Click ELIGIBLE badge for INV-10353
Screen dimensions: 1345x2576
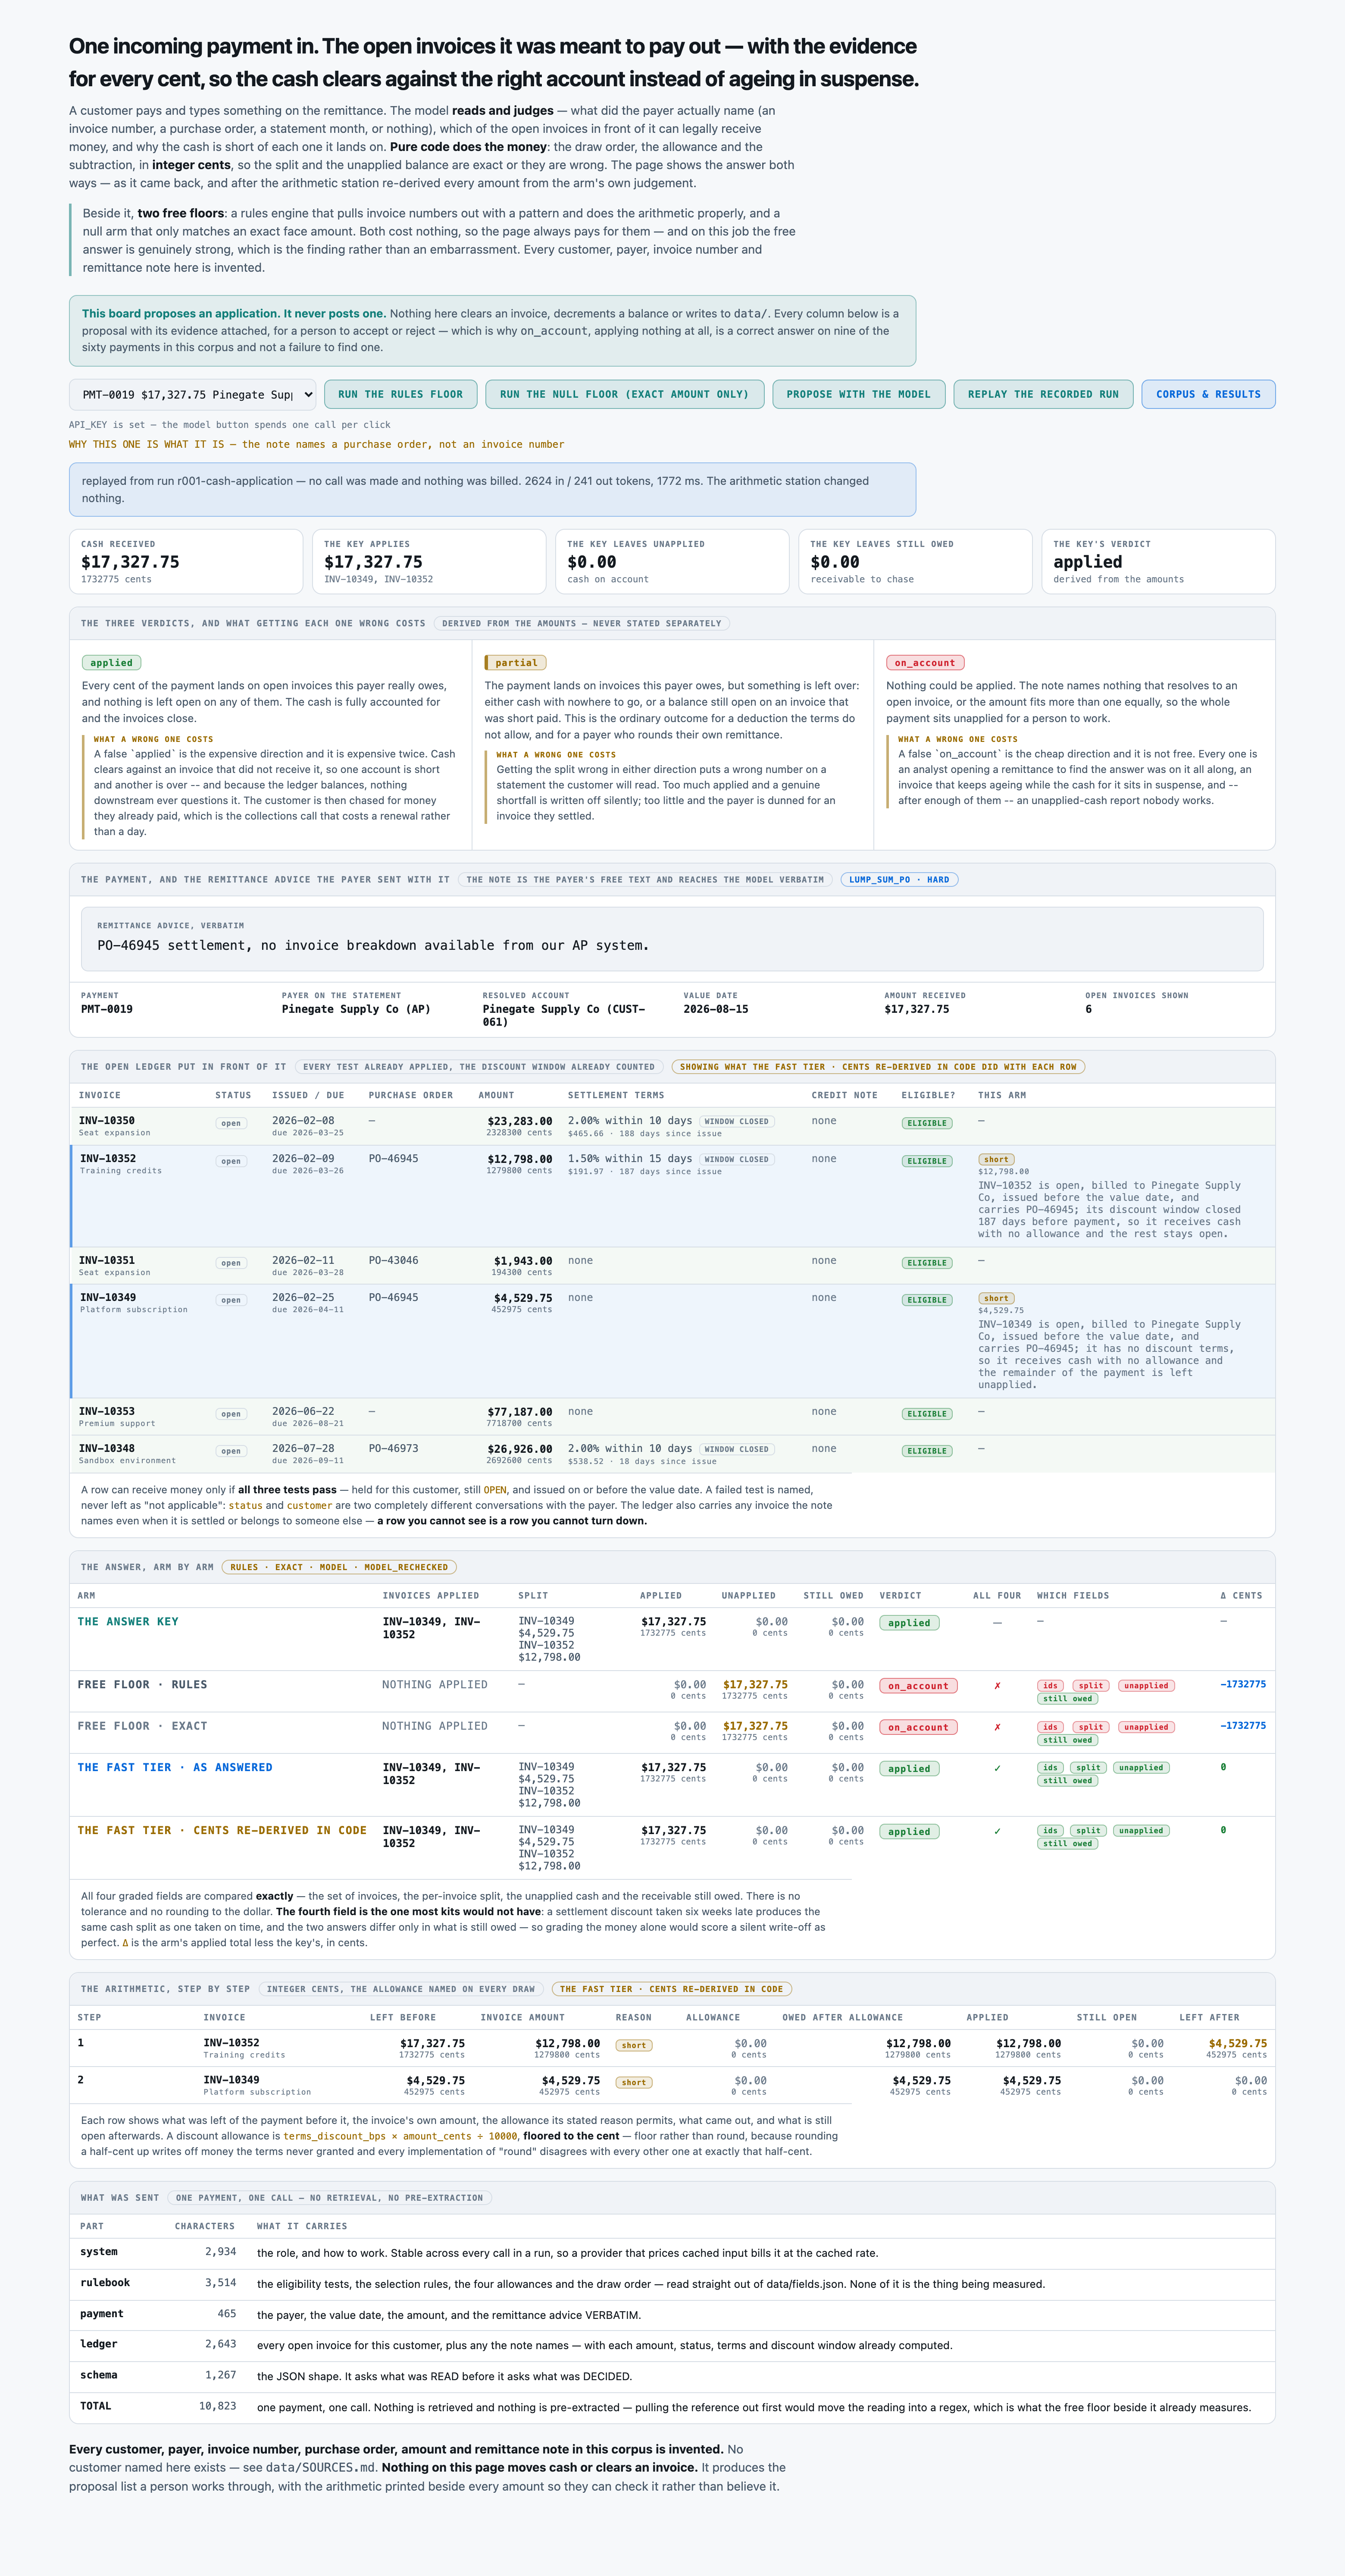tap(926, 1414)
